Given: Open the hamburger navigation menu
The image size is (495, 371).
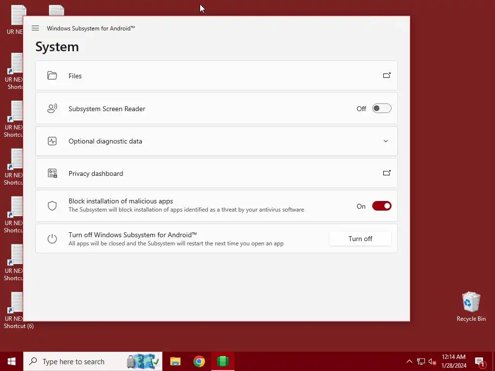Looking at the screenshot, I should point(35,28).
